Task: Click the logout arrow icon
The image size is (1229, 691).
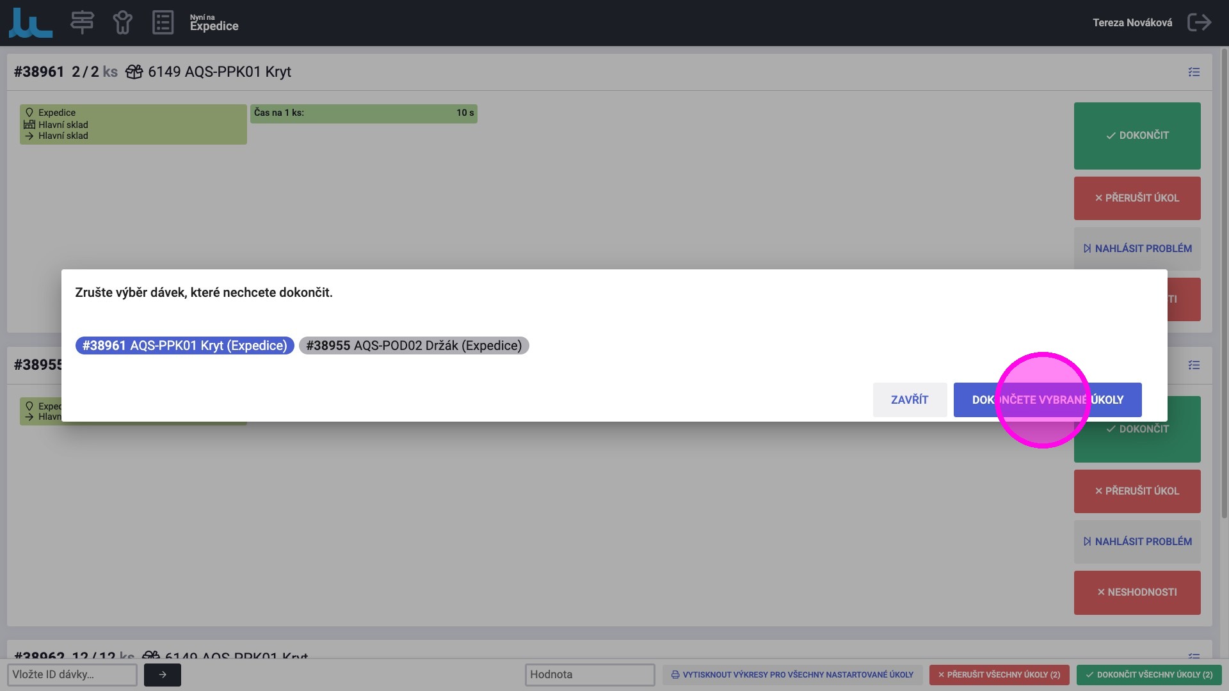Action: (1199, 22)
